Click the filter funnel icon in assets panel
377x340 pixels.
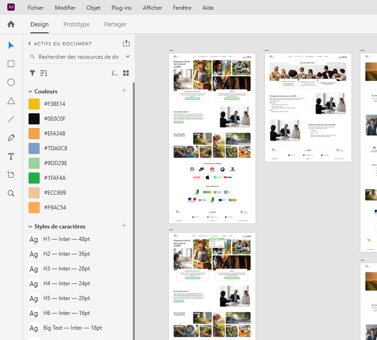tap(32, 73)
